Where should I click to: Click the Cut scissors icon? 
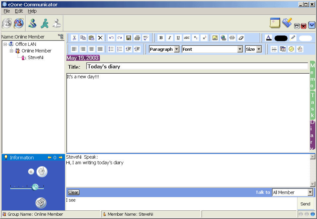click(75, 38)
